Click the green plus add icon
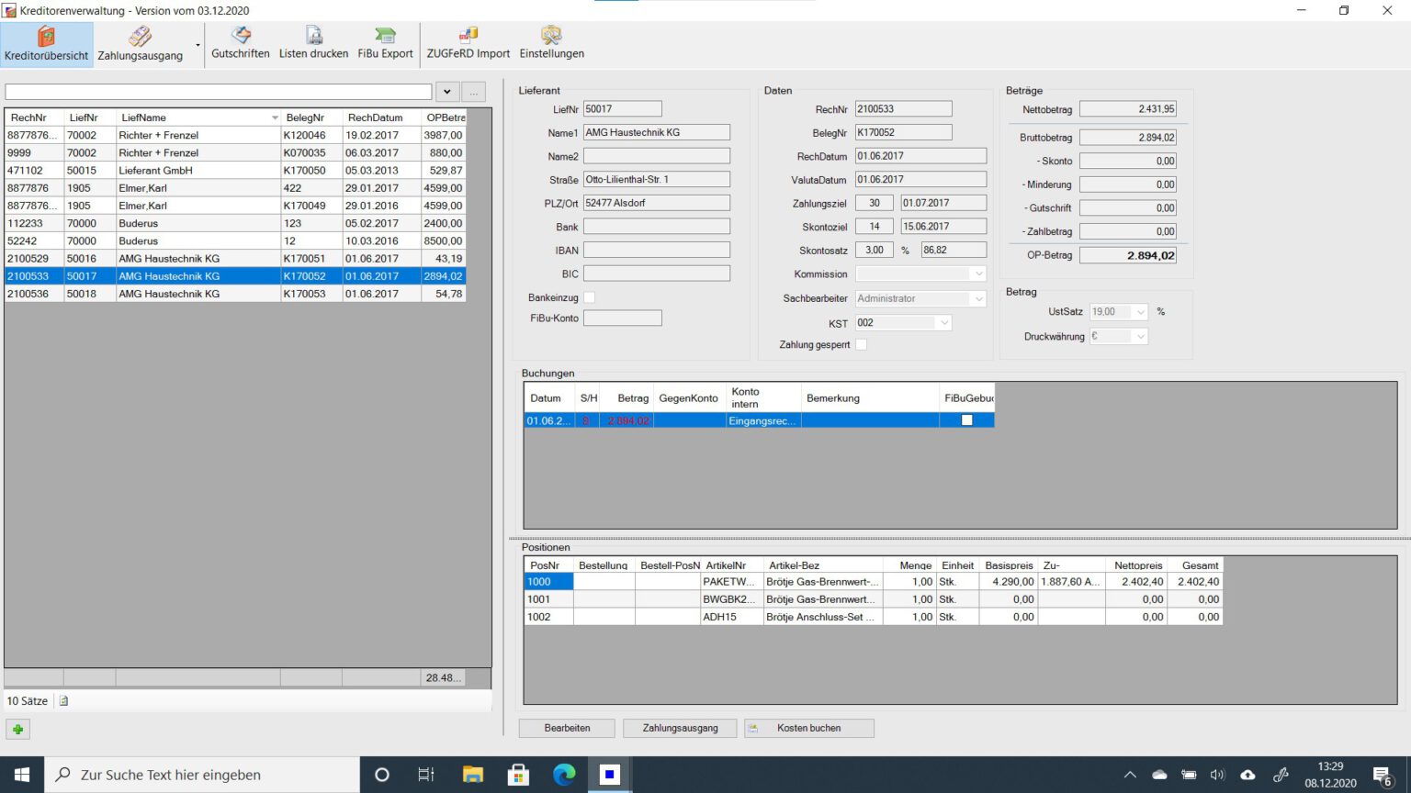This screenshot has height=793, width=1411. point(17,730)
